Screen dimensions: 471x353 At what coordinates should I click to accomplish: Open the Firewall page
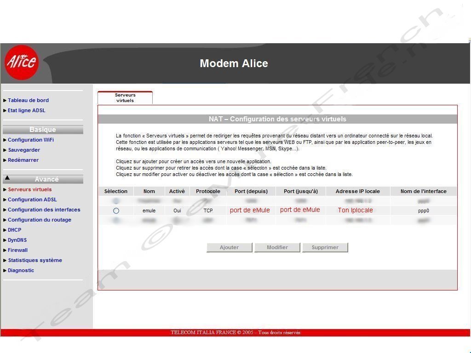pyautogui.click(x=17, y=251)
